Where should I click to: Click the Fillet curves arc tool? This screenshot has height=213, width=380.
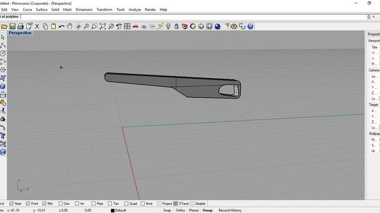3,127
